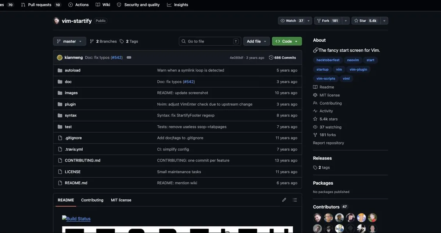Select the README tab
Image resolution: width=441 pixels, height=233 pixels.
(x=66, y=200)
